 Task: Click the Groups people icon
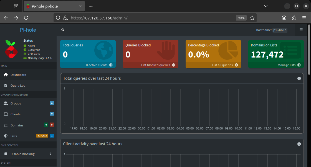coord(6,103)
